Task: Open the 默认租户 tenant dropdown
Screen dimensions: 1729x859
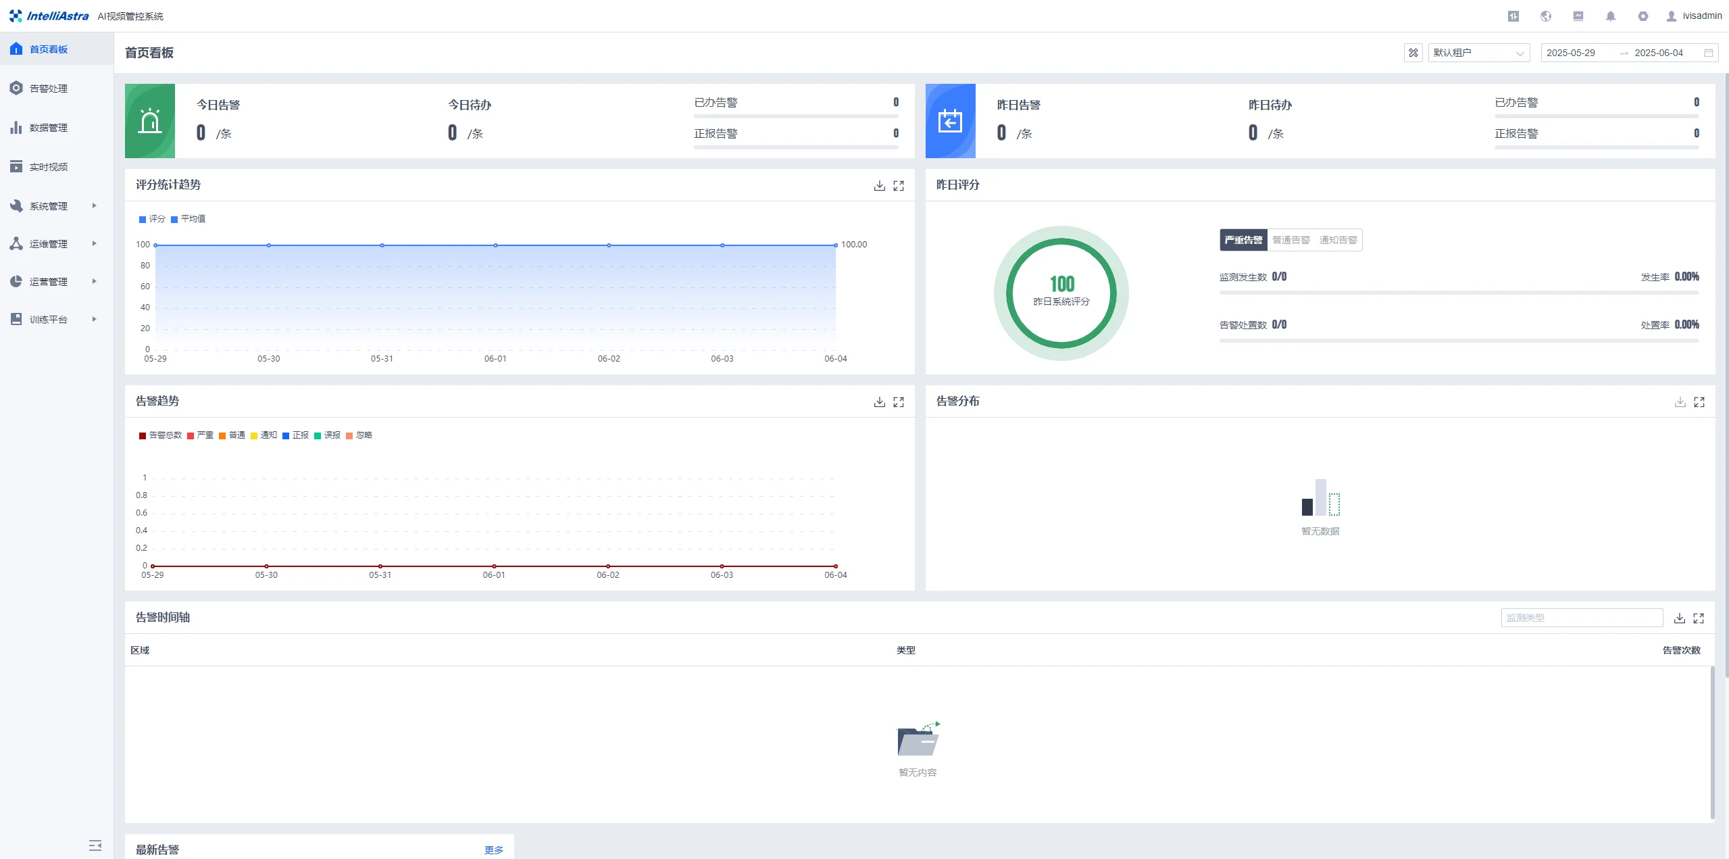Action: tap(1478, 53)
